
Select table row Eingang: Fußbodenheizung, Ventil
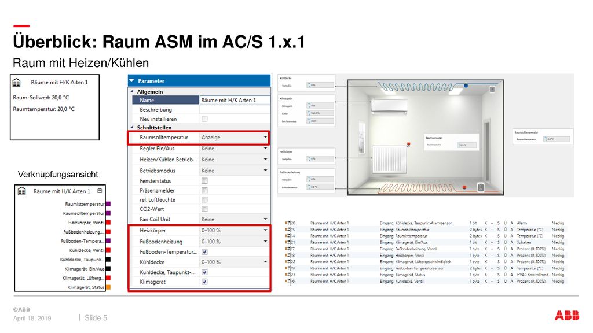click(x=424, y=249)
